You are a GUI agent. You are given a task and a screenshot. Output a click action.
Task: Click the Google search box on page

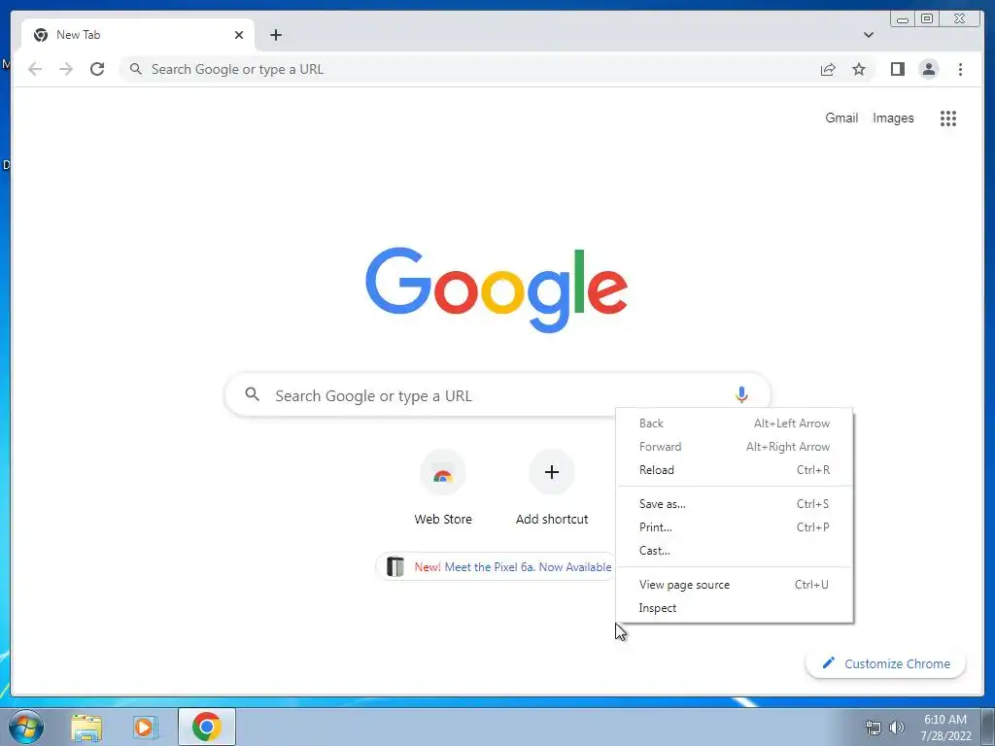pos(498,395)
